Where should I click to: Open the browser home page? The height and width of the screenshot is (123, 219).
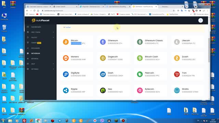(38, 11)
